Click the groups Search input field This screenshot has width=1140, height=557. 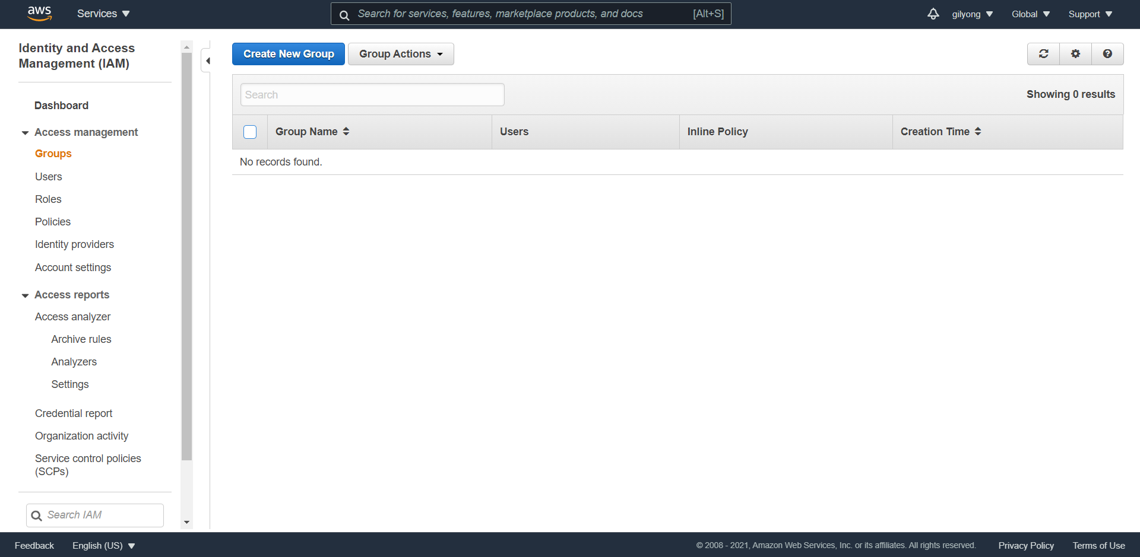[372, 95]
